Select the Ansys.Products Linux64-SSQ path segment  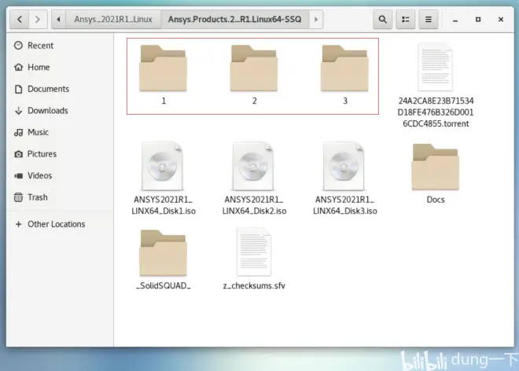tap(234, 20)
